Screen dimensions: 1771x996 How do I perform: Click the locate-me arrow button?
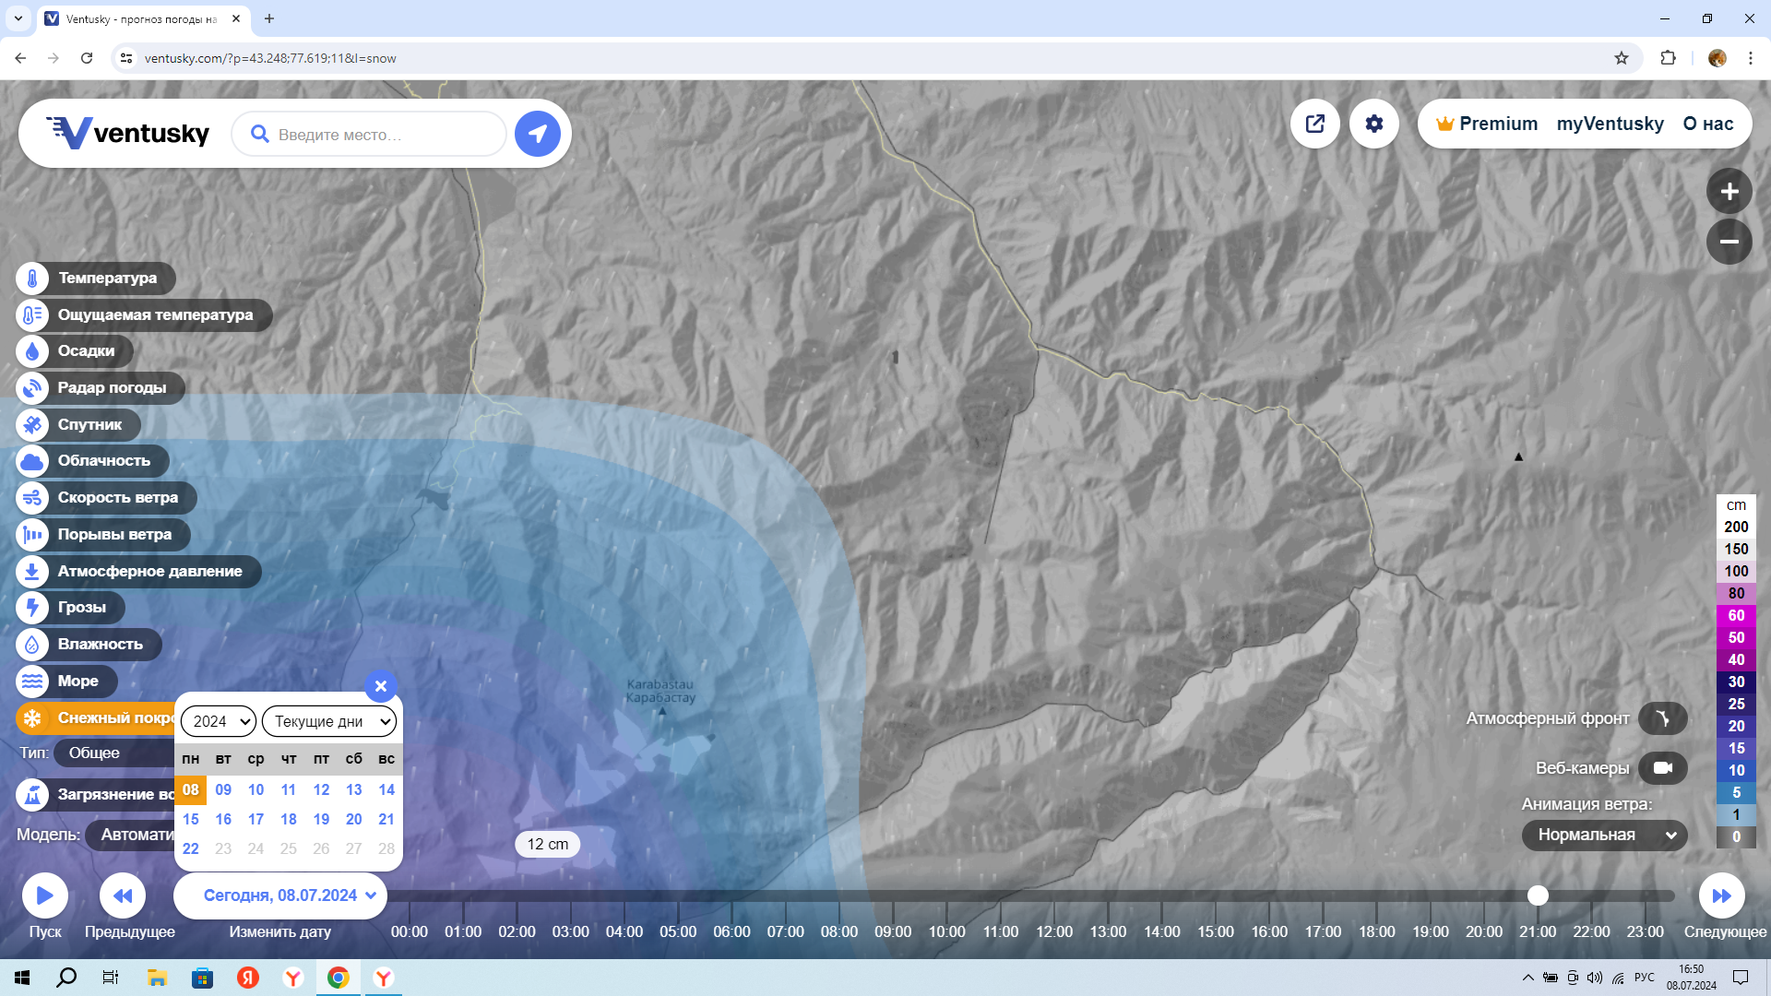[x=538, y=134]
